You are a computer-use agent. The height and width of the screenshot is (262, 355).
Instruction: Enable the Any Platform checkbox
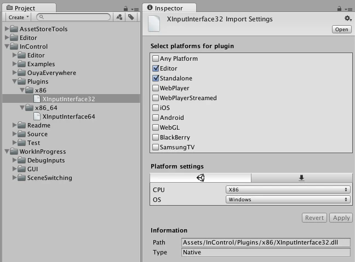[x=156, y=59]
